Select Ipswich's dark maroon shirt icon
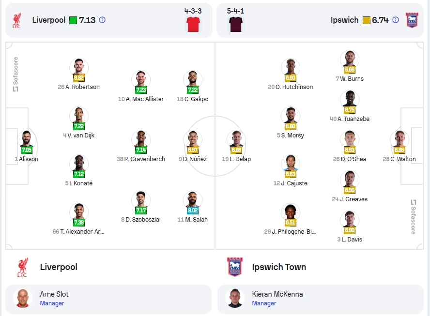 (x=236, y=24)
